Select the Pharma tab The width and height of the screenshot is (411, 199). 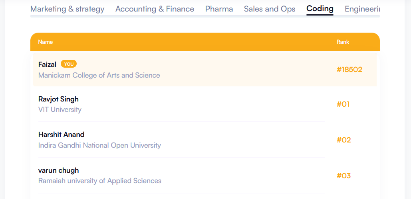coord(219,9)
